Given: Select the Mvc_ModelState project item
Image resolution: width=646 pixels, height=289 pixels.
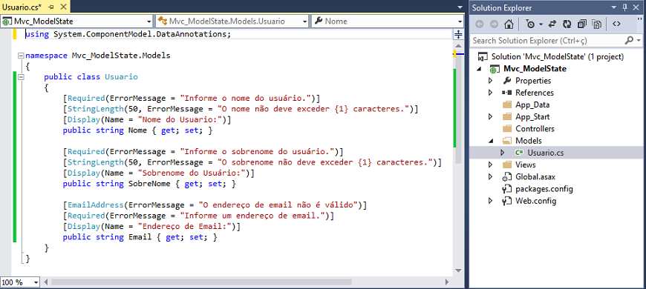Looking at the screenshot, I should [x=535, y=69].
